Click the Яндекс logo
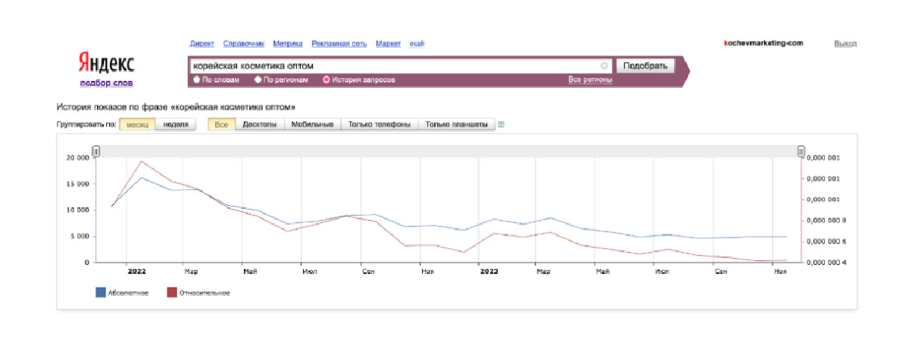Screen dimensions: 909x345 pyautogui.click(x=106, y=62)
